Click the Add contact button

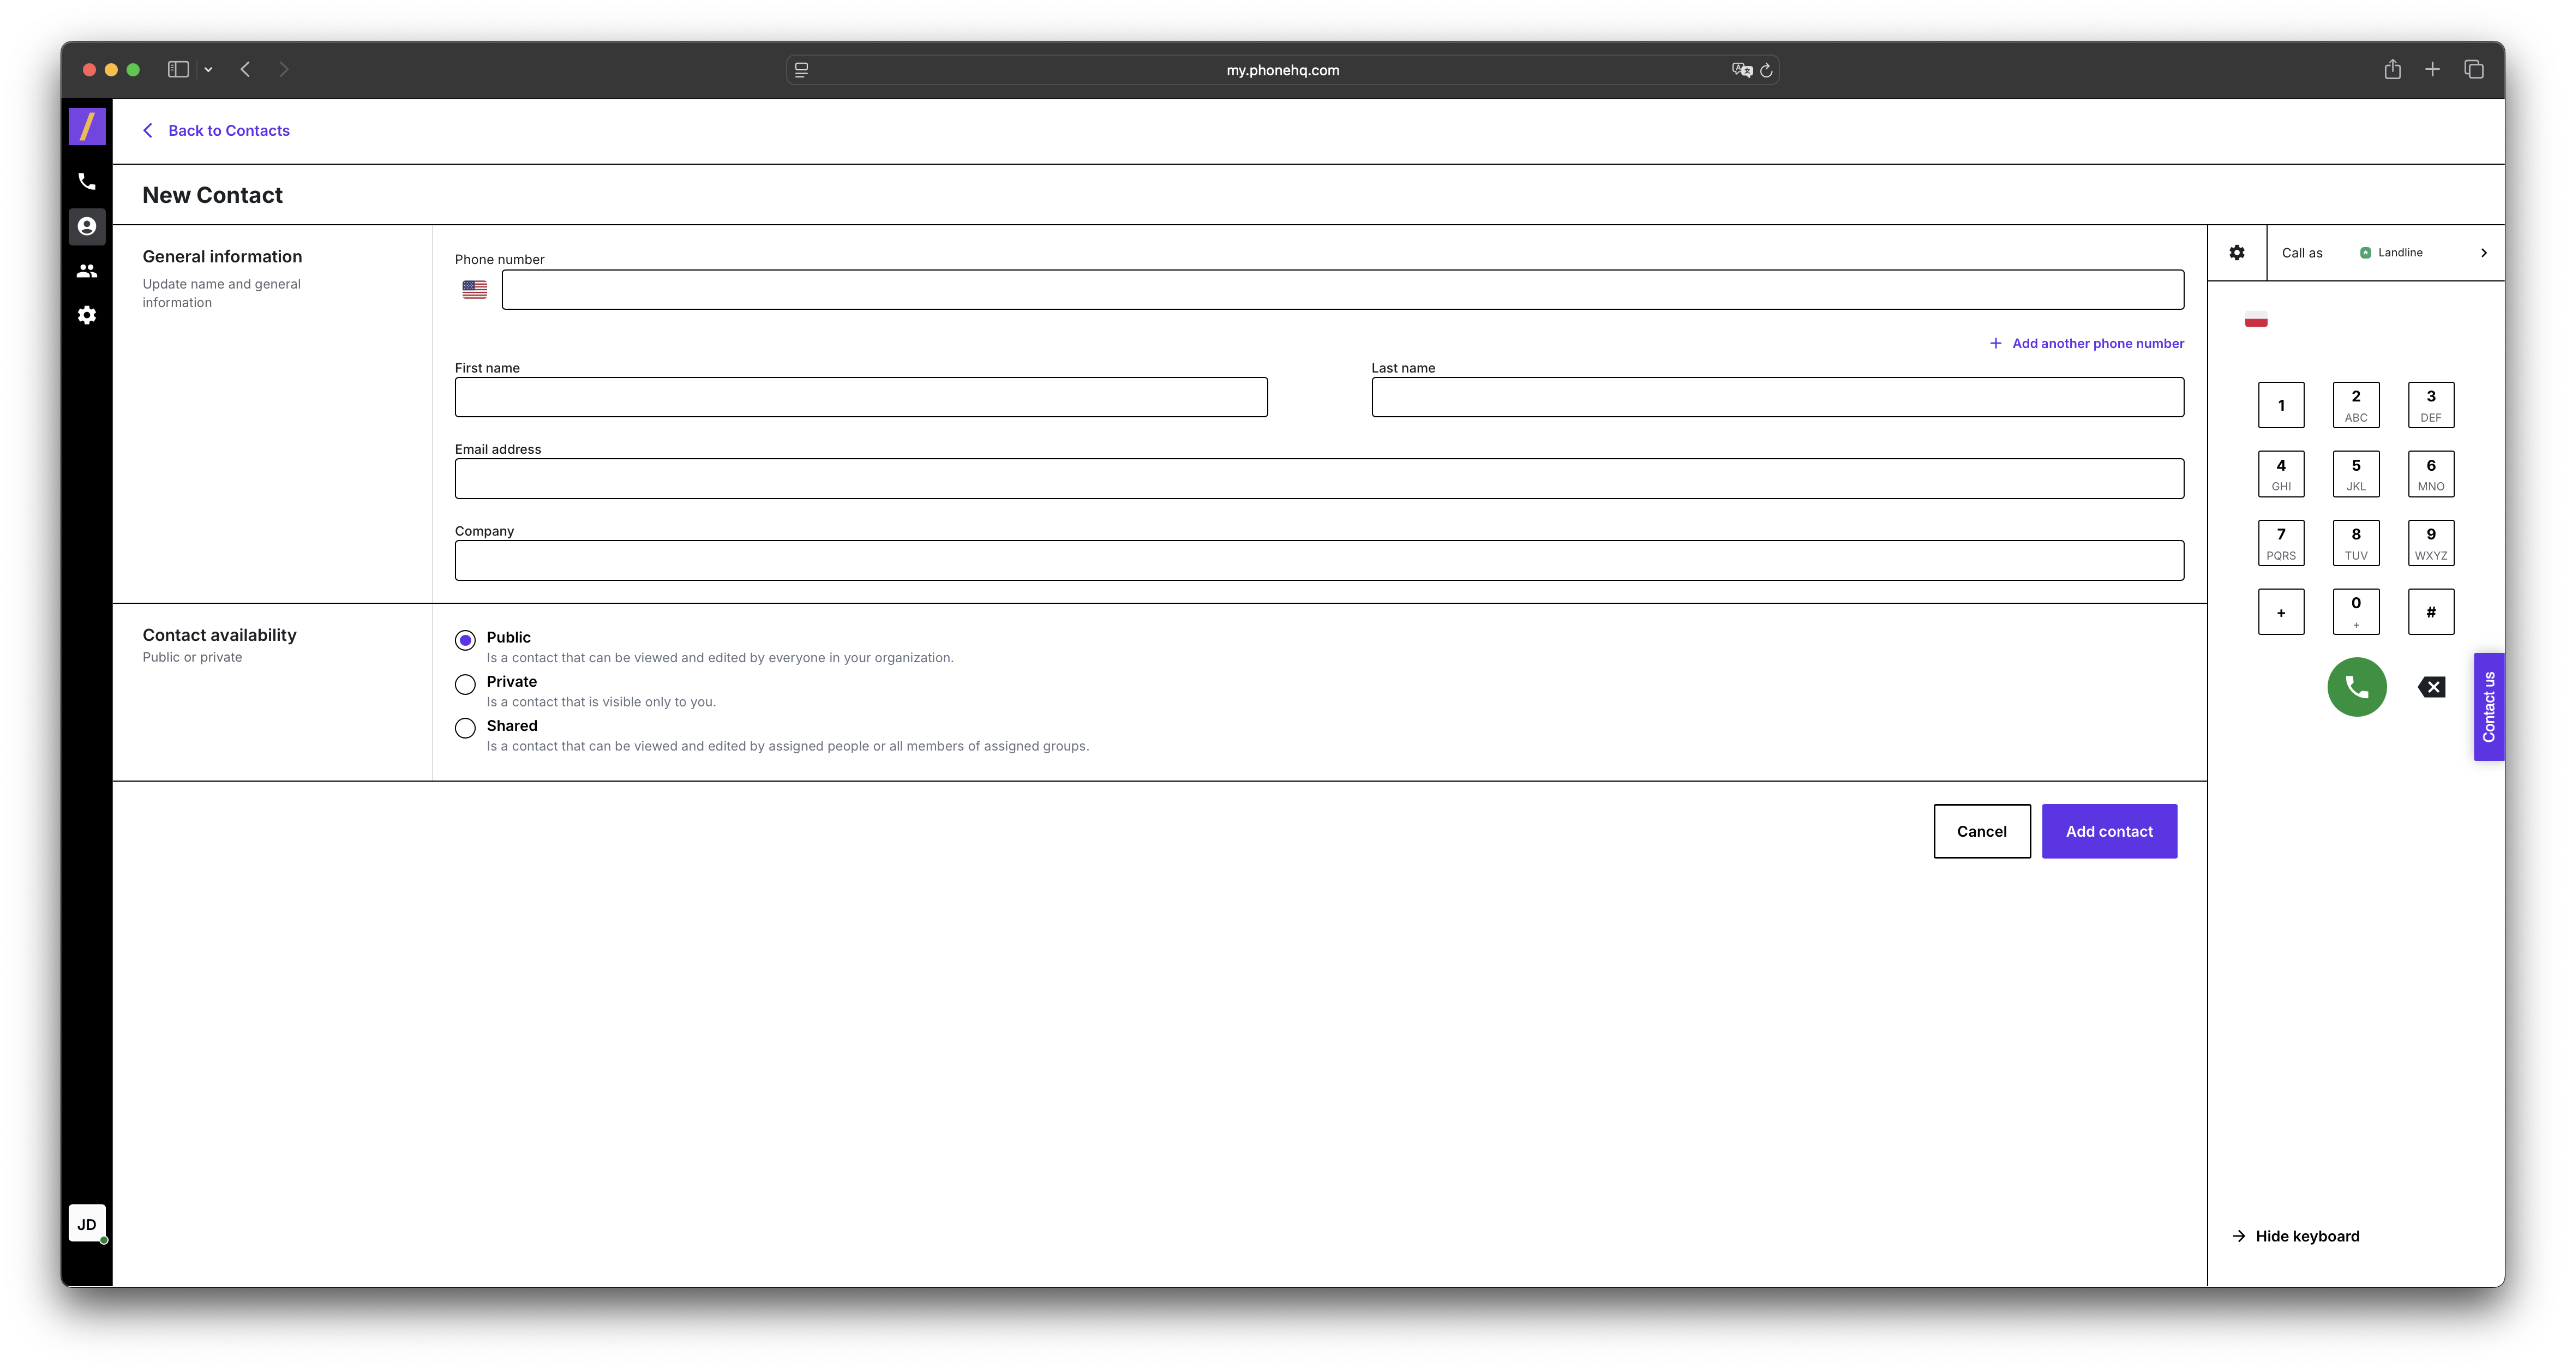[x=2109, y=831]
